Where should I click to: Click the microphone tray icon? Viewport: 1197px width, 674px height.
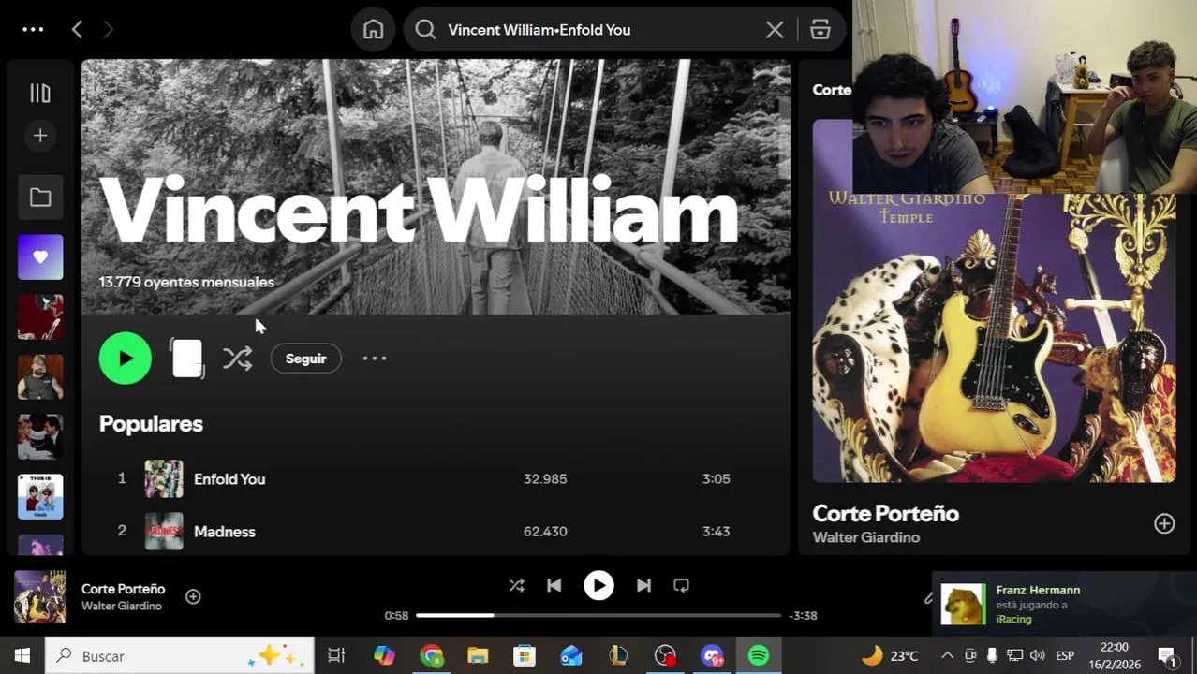[x=992, y=656]
